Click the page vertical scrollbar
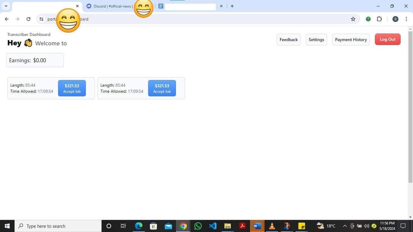Viewport: 413px width, 232px height. point(410,107)
